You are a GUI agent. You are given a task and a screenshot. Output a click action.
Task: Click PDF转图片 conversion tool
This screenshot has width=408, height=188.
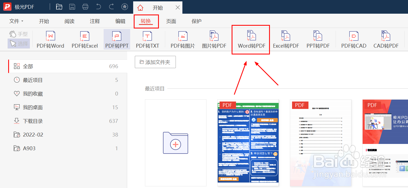183,40
